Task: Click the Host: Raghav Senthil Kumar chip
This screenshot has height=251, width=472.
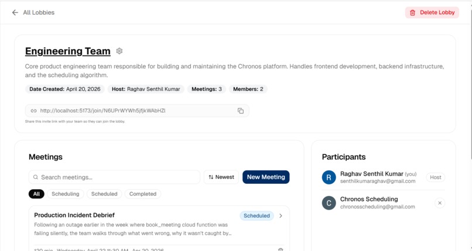Action: coord(146,89)
